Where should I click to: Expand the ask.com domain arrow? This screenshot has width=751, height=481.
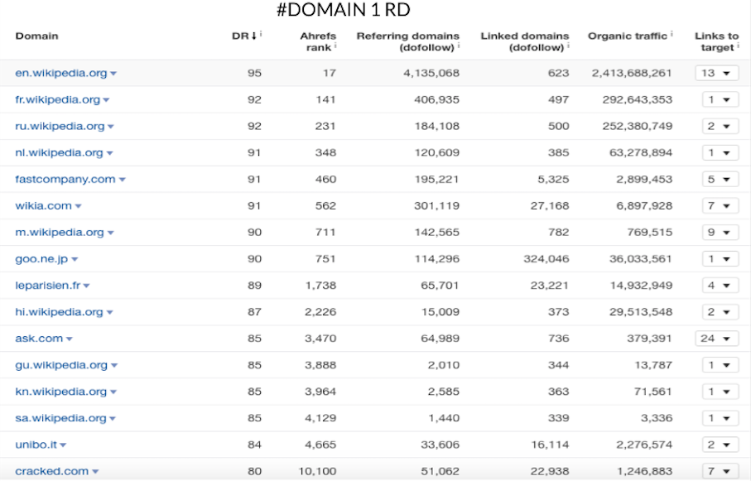click(x=70, y=339)
